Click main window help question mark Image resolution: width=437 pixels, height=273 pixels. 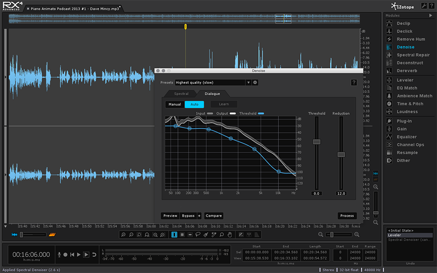431,6
